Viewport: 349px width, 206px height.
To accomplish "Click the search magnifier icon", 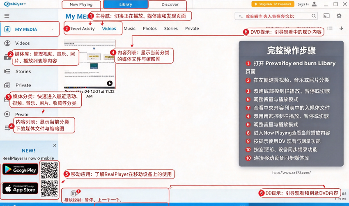I will [x=314, y=16].
